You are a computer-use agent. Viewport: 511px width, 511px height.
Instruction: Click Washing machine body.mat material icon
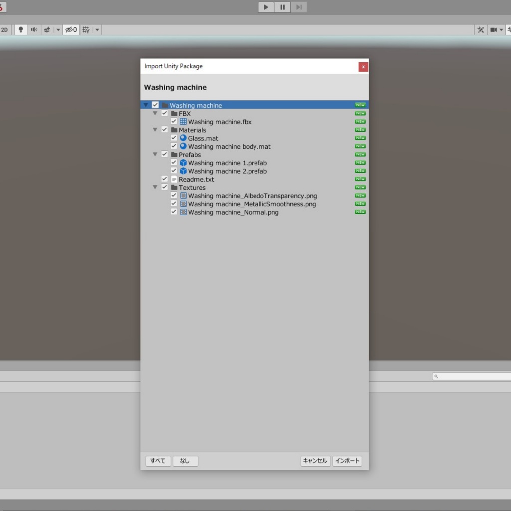(x=183, y=146)
